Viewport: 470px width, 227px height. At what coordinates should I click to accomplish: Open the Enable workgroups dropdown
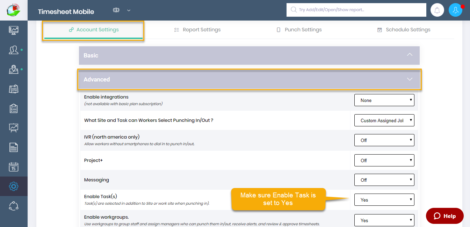[x=384, y=220]
